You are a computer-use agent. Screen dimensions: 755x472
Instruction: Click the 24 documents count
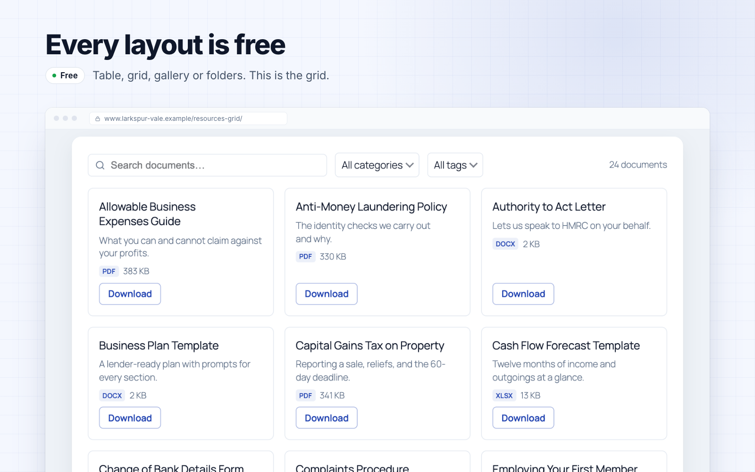pos(638,165)
